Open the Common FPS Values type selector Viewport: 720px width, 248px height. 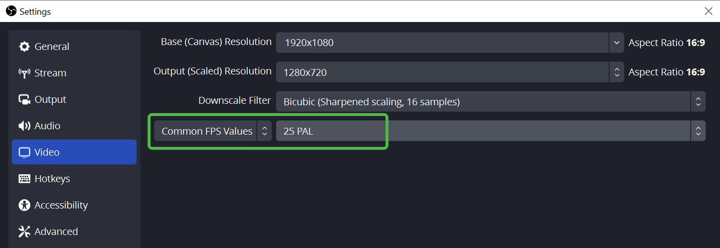(x=212, y=131)
